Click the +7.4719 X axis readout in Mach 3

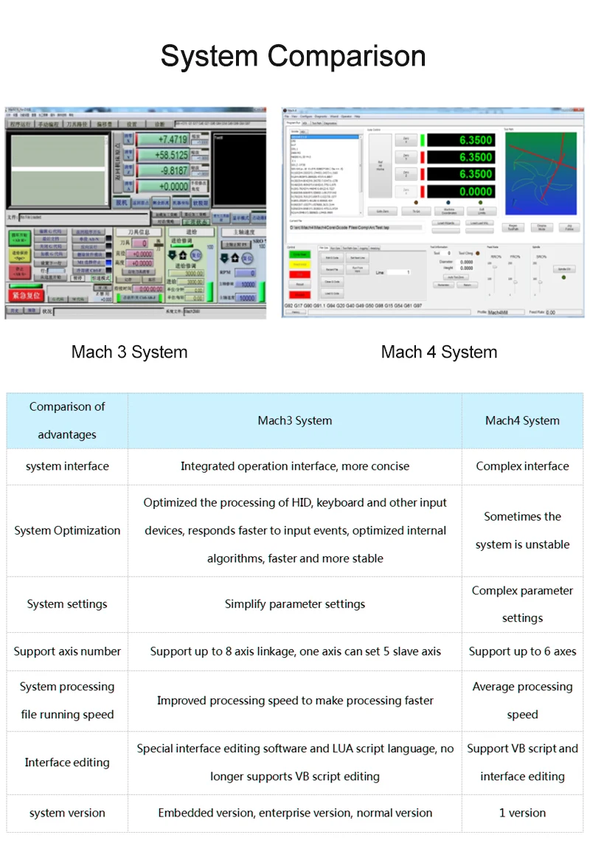coord(162,139)
